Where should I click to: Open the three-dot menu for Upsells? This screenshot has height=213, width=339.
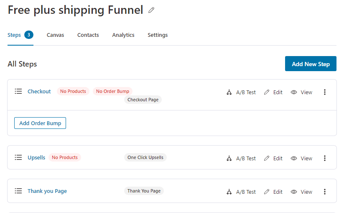click(325, 158)
